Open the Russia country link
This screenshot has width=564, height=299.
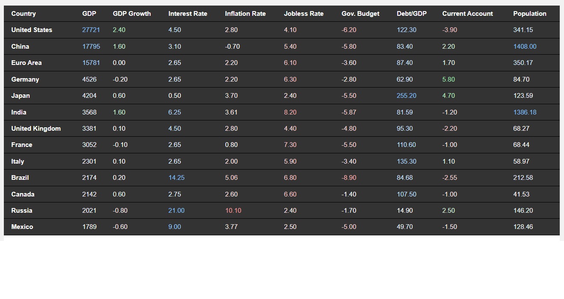pyautogui.click(x=22, y=211)
